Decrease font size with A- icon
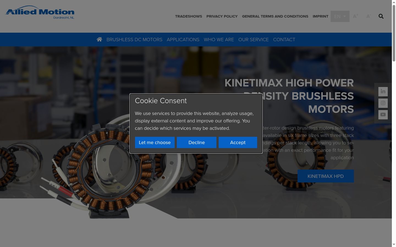 (369, 16)
